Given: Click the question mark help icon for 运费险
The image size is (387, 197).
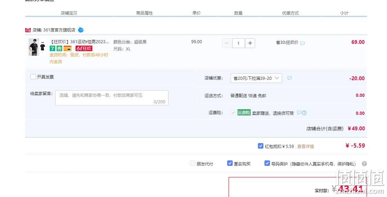Looking at the screenshot, I should [304, 113].
